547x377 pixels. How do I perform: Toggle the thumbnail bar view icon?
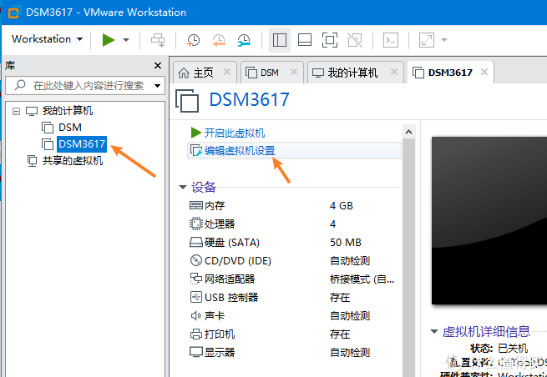coord(305,40)
